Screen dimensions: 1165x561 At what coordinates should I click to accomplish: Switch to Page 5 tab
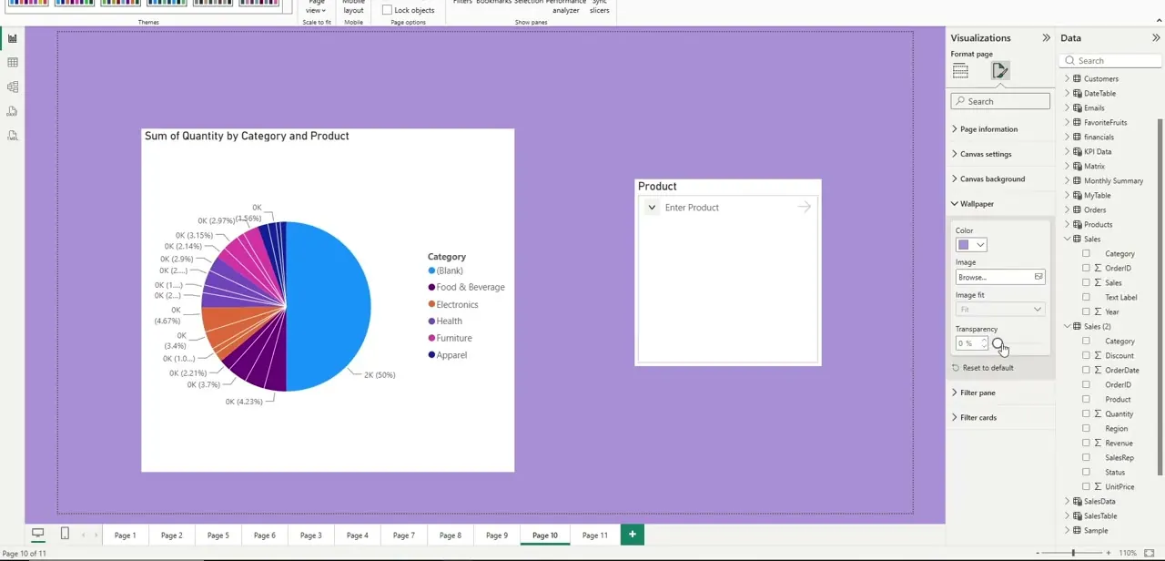(218, 535)
